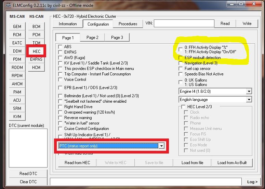Open Page 3 tab
Image resolution: width=265 pixels, height=189 pixels.
coord(117,38)
